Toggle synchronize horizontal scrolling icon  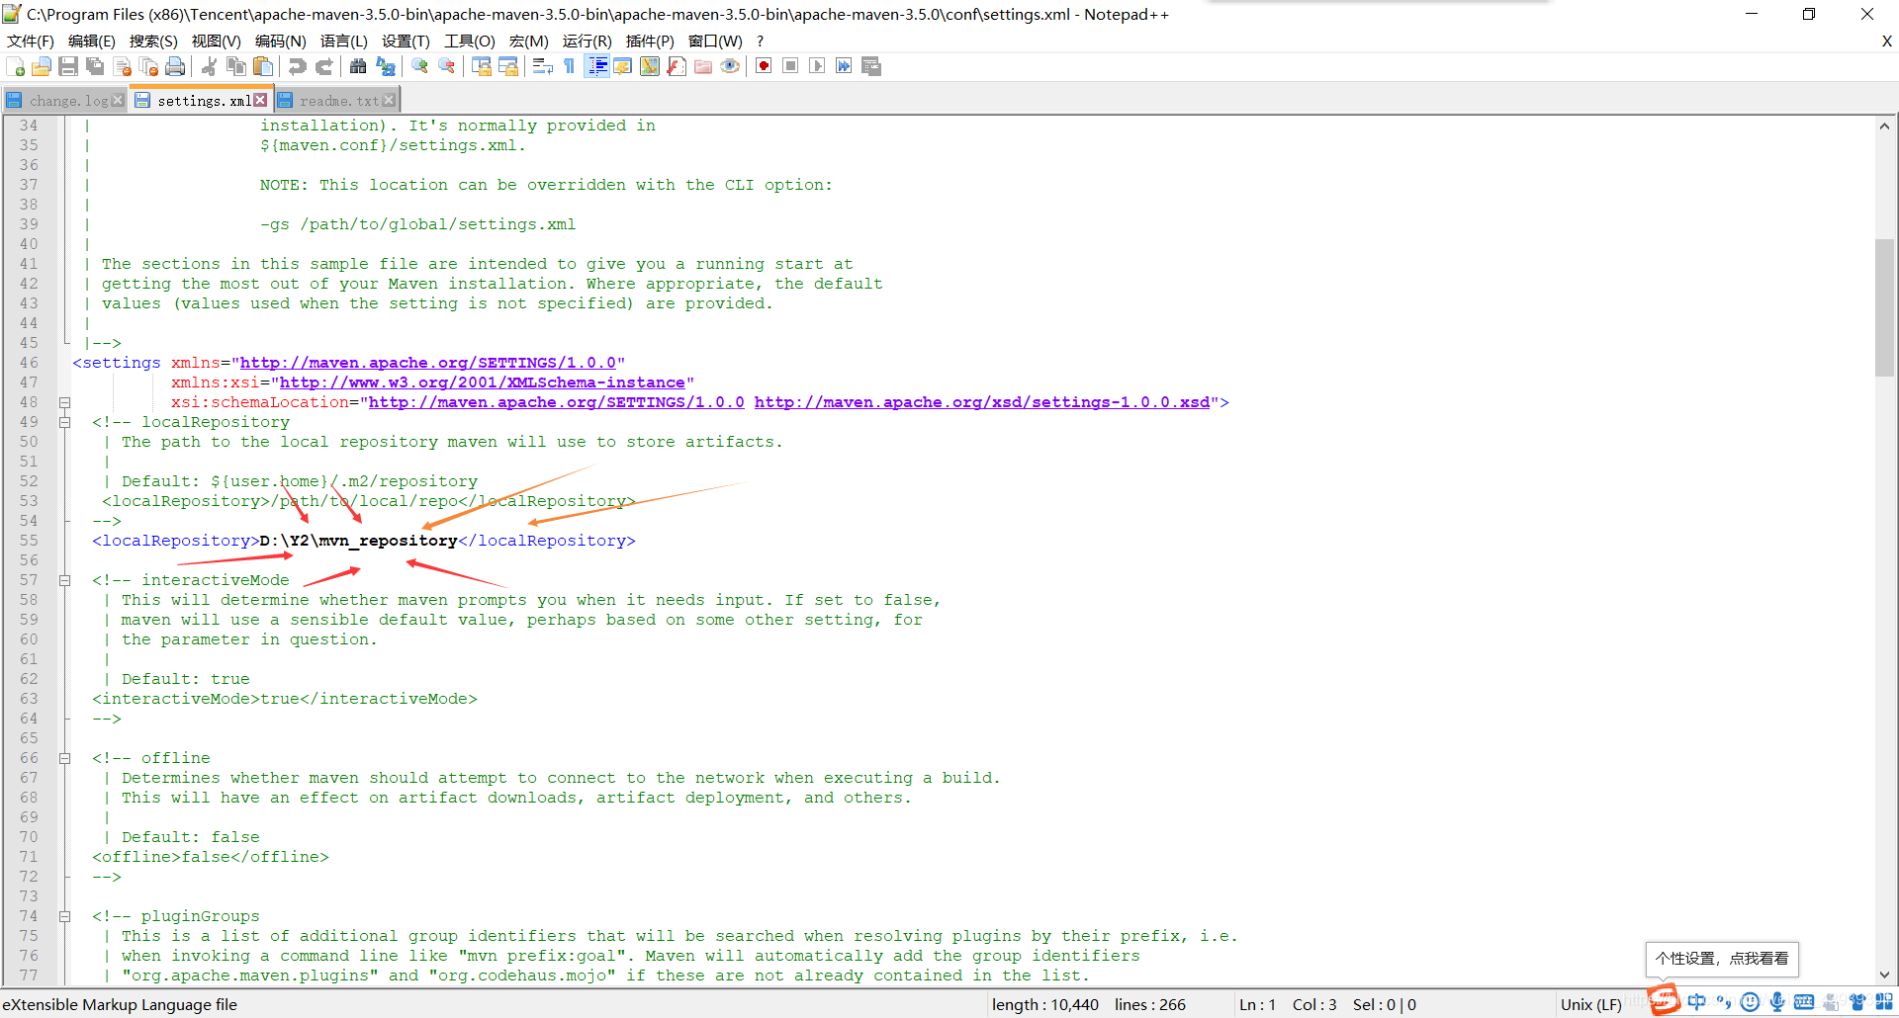[508, 66]
